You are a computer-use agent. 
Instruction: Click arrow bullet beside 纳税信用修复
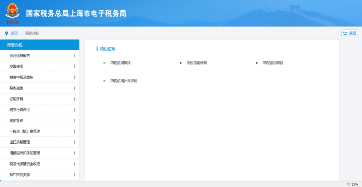[x=181, y=63]
